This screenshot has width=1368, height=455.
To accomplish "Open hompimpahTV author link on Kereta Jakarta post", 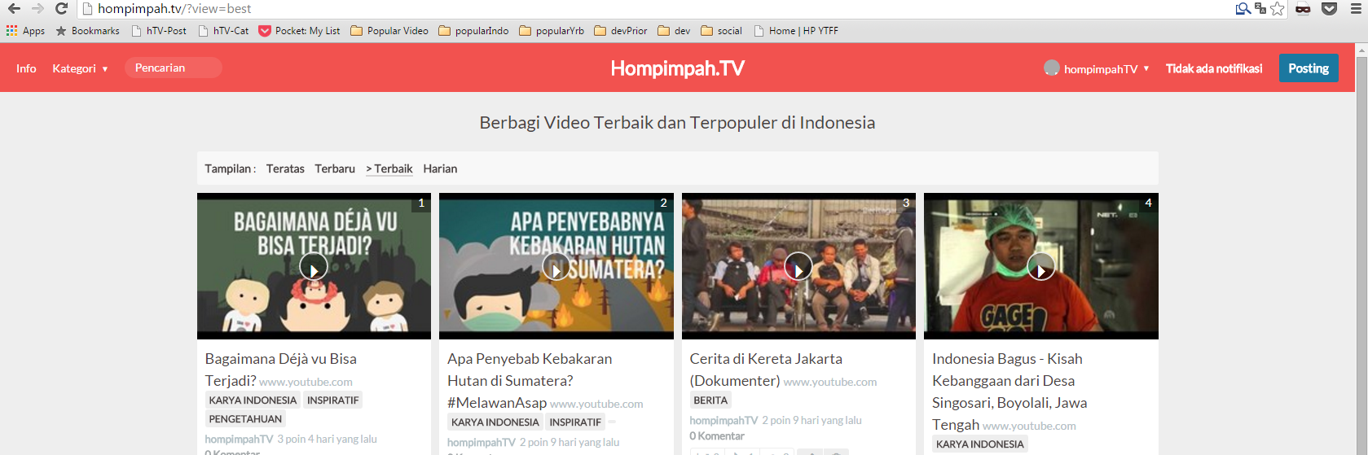I will pyautogui.click(x=724, y=421).
